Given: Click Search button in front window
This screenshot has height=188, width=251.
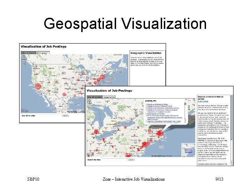Looking at the screenshot, I should [x=131, y=160].
